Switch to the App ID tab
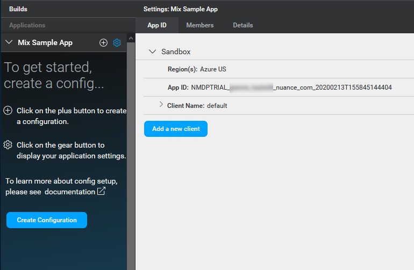The image size is (414, 270). [156, 25]
